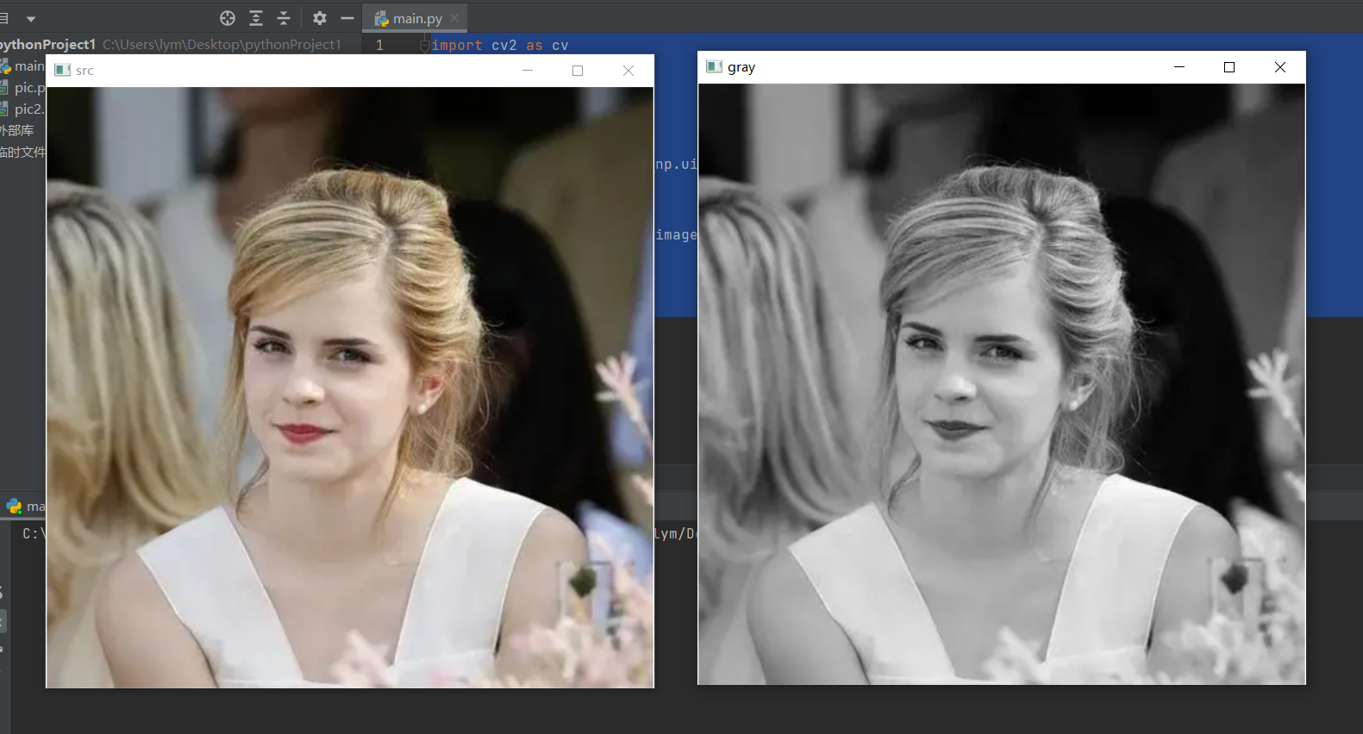
Task: Collapse all items in project tree
Action: tap(284, 18)
